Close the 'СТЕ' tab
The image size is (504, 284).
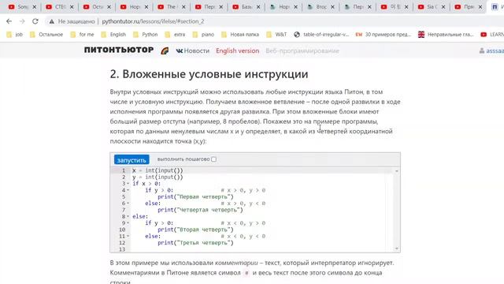click(x=72, y=7)
